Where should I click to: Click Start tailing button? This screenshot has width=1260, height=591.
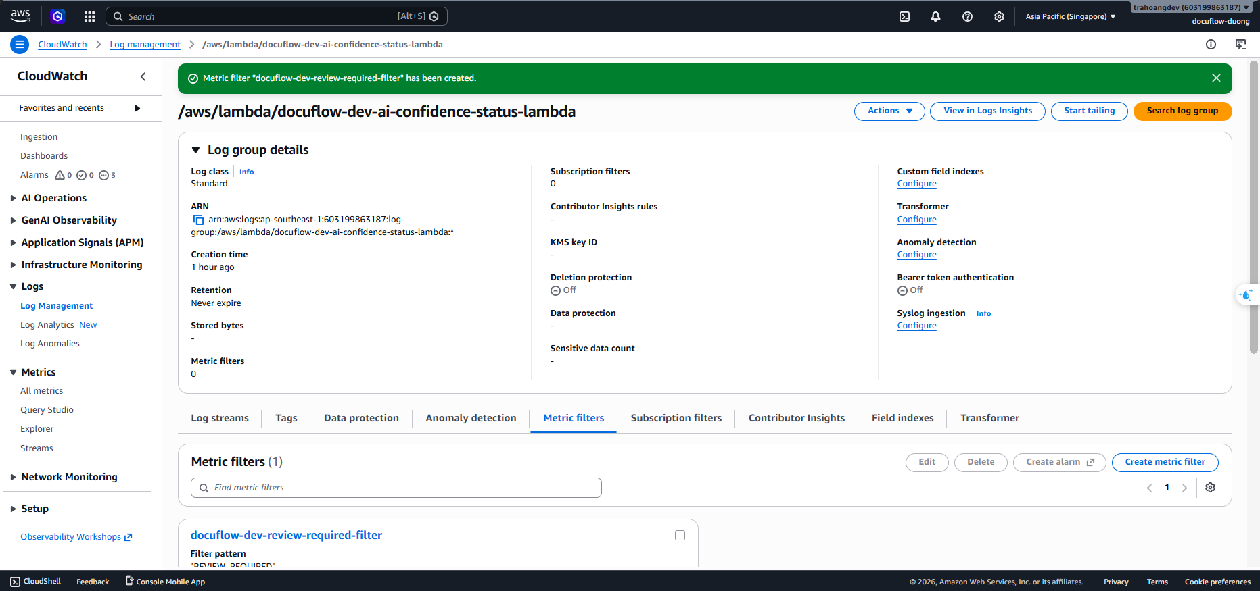[1089, 111]
